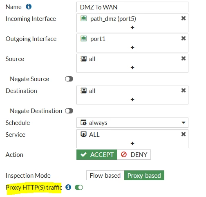The image size is (206, 197).
Task: Add a source address with plus icon
Action: pyautogui.click(x=132, y=68)
